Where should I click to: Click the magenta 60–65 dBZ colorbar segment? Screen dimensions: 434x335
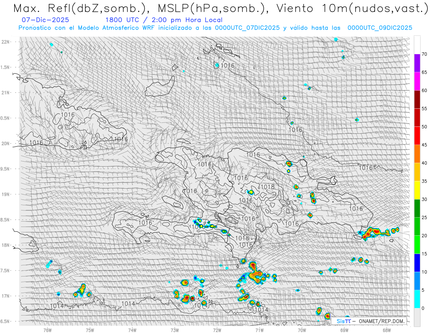point(417,81)
